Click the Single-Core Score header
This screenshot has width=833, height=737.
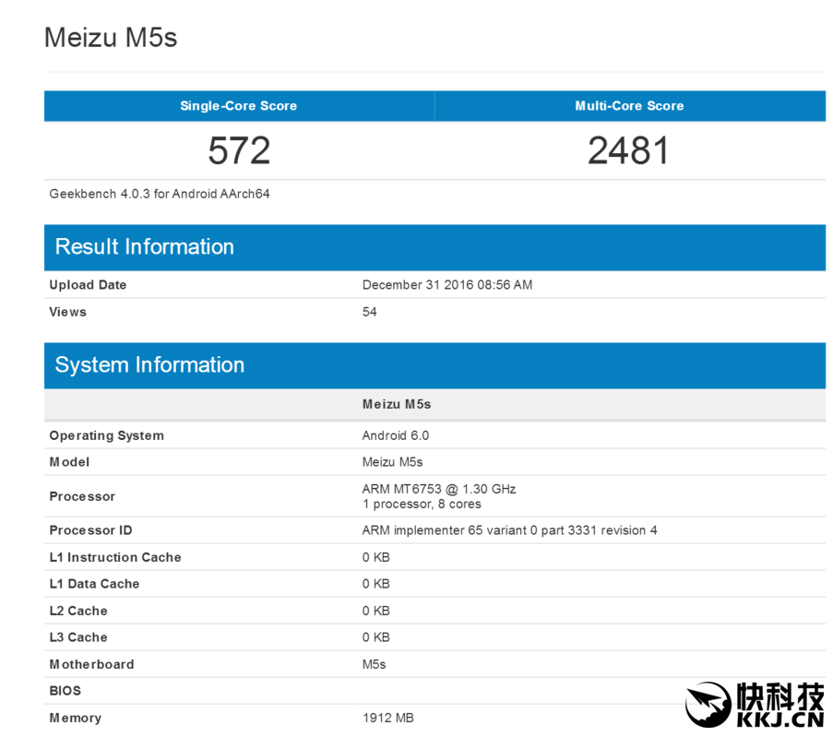pos(239,106)
